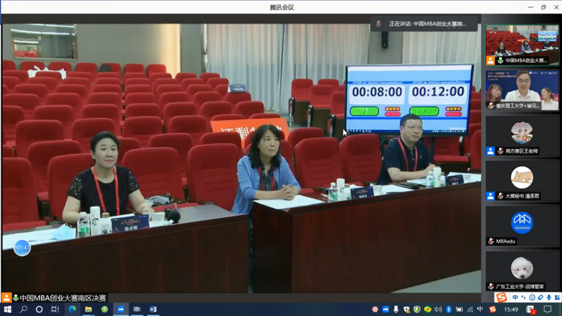Open Tencent Meeting from the taskbar
Image resolution: width=562 pixels, height=316 pixels.
120,309
